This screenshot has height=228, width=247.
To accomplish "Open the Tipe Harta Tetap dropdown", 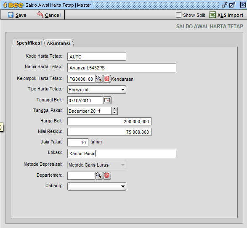I will coord(97,90).
